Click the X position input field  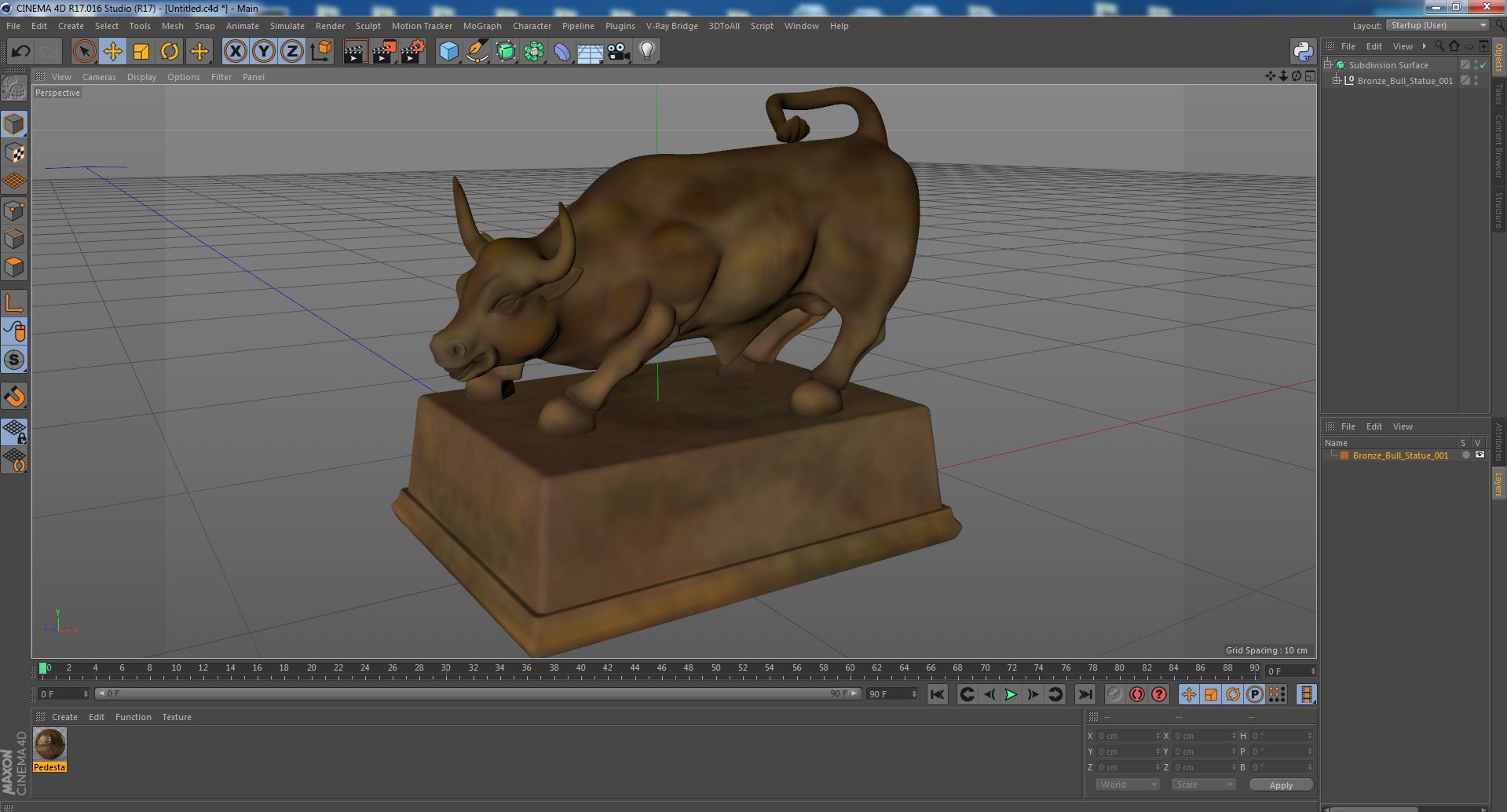coord(1128,736)
